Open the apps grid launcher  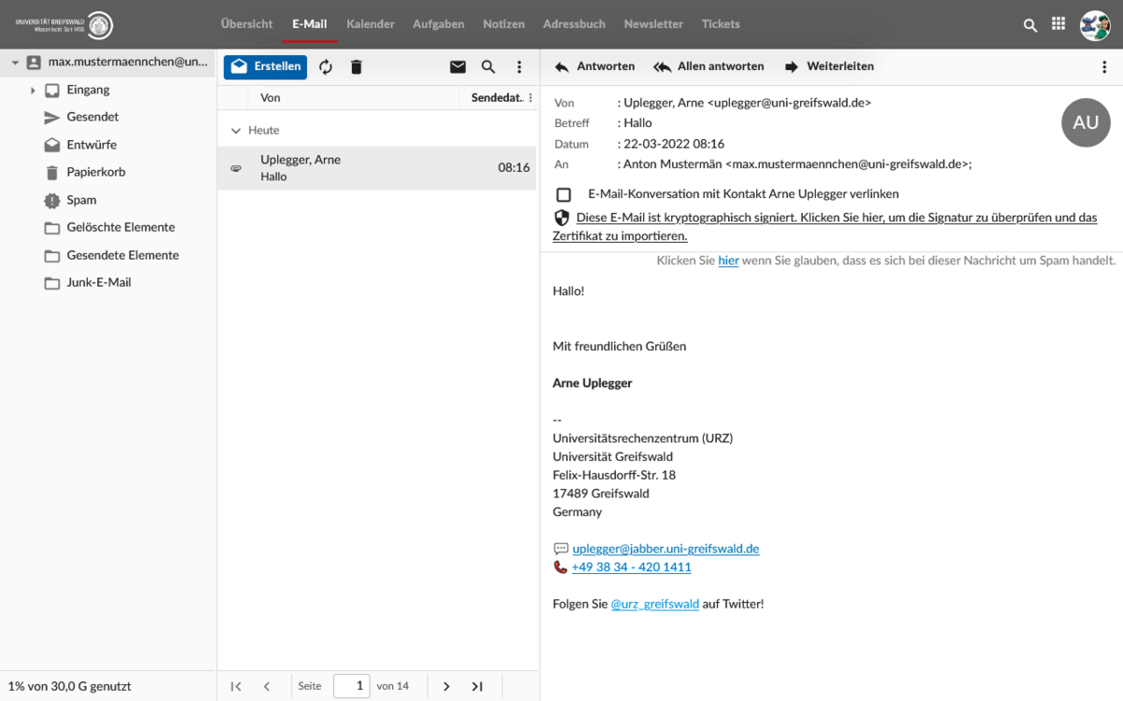click(x=1058, y=24)
